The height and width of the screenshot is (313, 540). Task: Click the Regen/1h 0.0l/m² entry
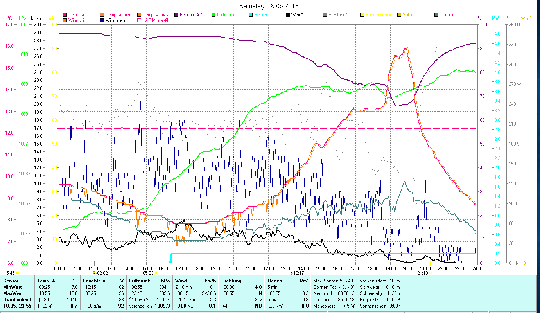tap(379, 300)
